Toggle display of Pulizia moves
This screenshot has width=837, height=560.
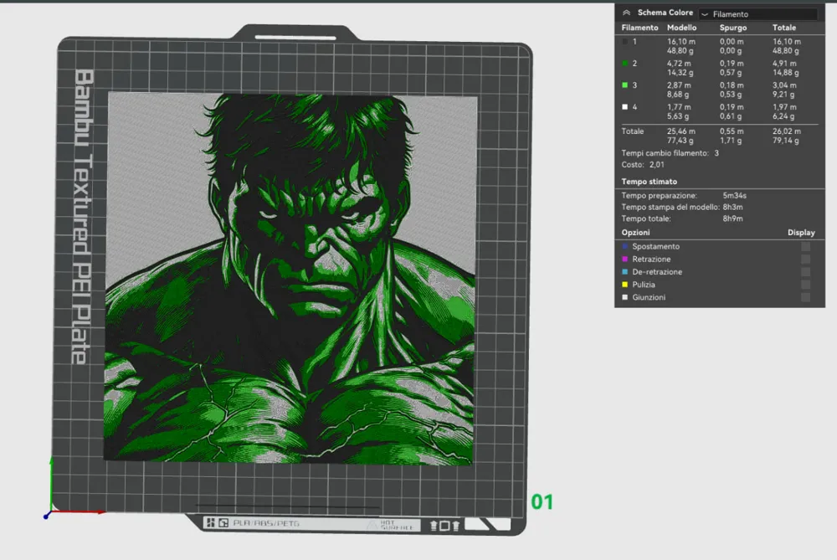tap(806, 283)
